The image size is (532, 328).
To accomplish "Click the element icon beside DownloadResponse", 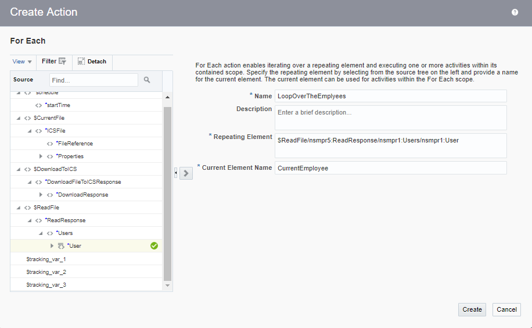I will click(x=50, y=195).
